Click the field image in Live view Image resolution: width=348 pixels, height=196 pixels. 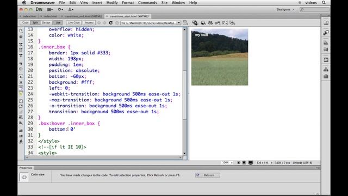220,57
